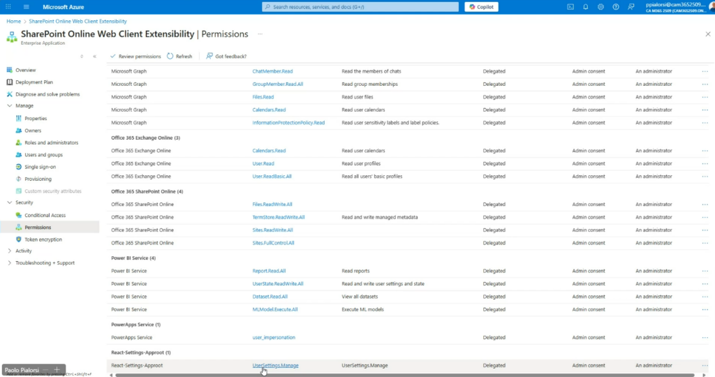Click Read and write managed metadata text
The width and height of the screenshot is (715, 377).
tap(379, 217)
